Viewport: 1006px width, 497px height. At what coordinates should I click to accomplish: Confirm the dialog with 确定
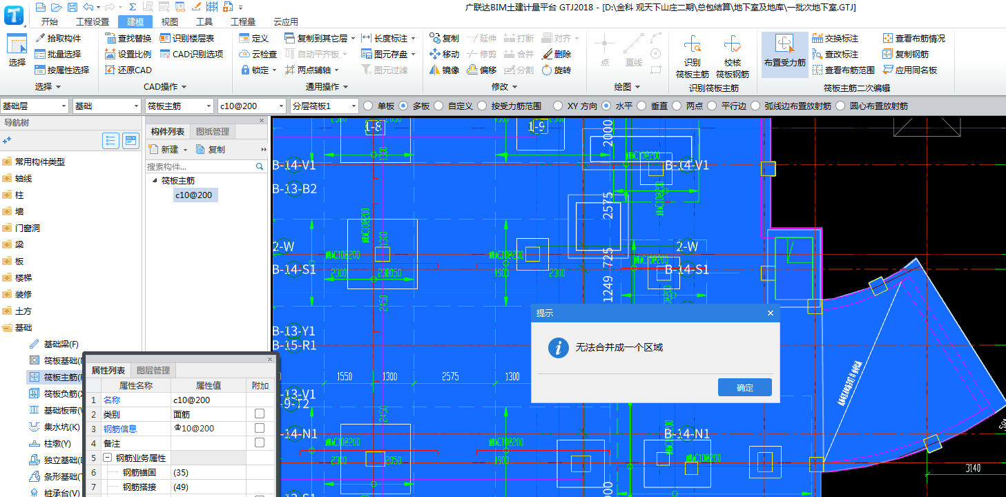(x=745, y=387)
